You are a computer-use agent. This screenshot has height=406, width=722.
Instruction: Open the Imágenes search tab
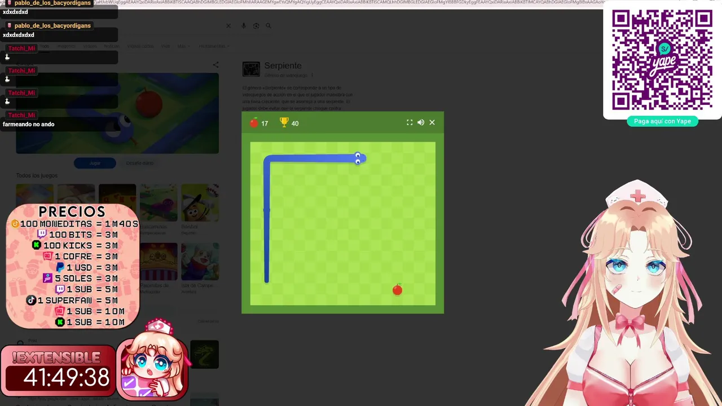tap(67, 46)
